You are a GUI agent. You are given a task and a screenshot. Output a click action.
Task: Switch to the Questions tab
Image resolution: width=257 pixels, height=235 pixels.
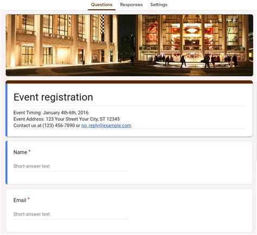point(101,5)
